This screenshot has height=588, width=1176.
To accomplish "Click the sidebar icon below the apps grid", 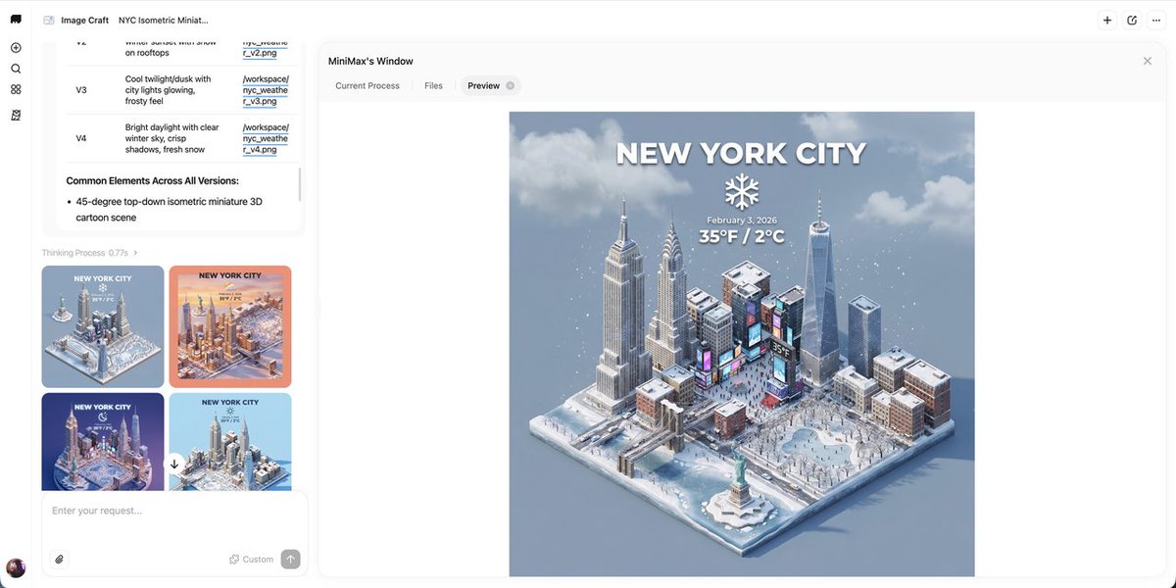I will (x=16, y=115).
